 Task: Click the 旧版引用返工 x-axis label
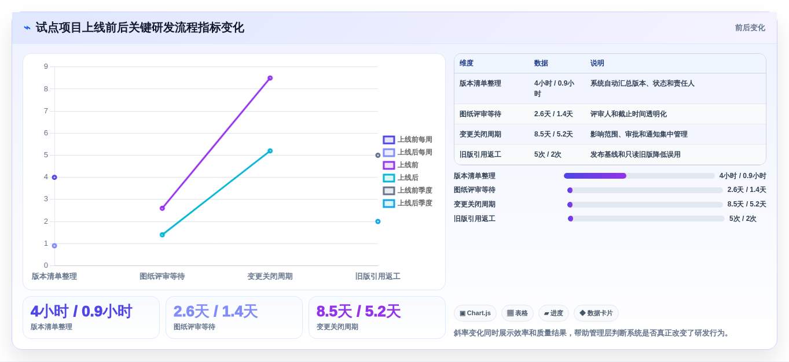click(378, 276)
